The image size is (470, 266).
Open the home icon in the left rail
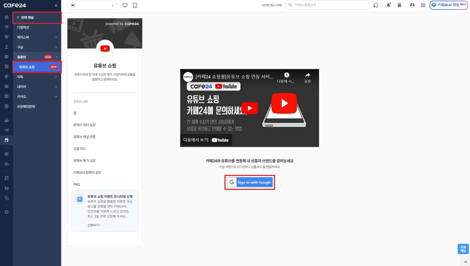[7, 17]
